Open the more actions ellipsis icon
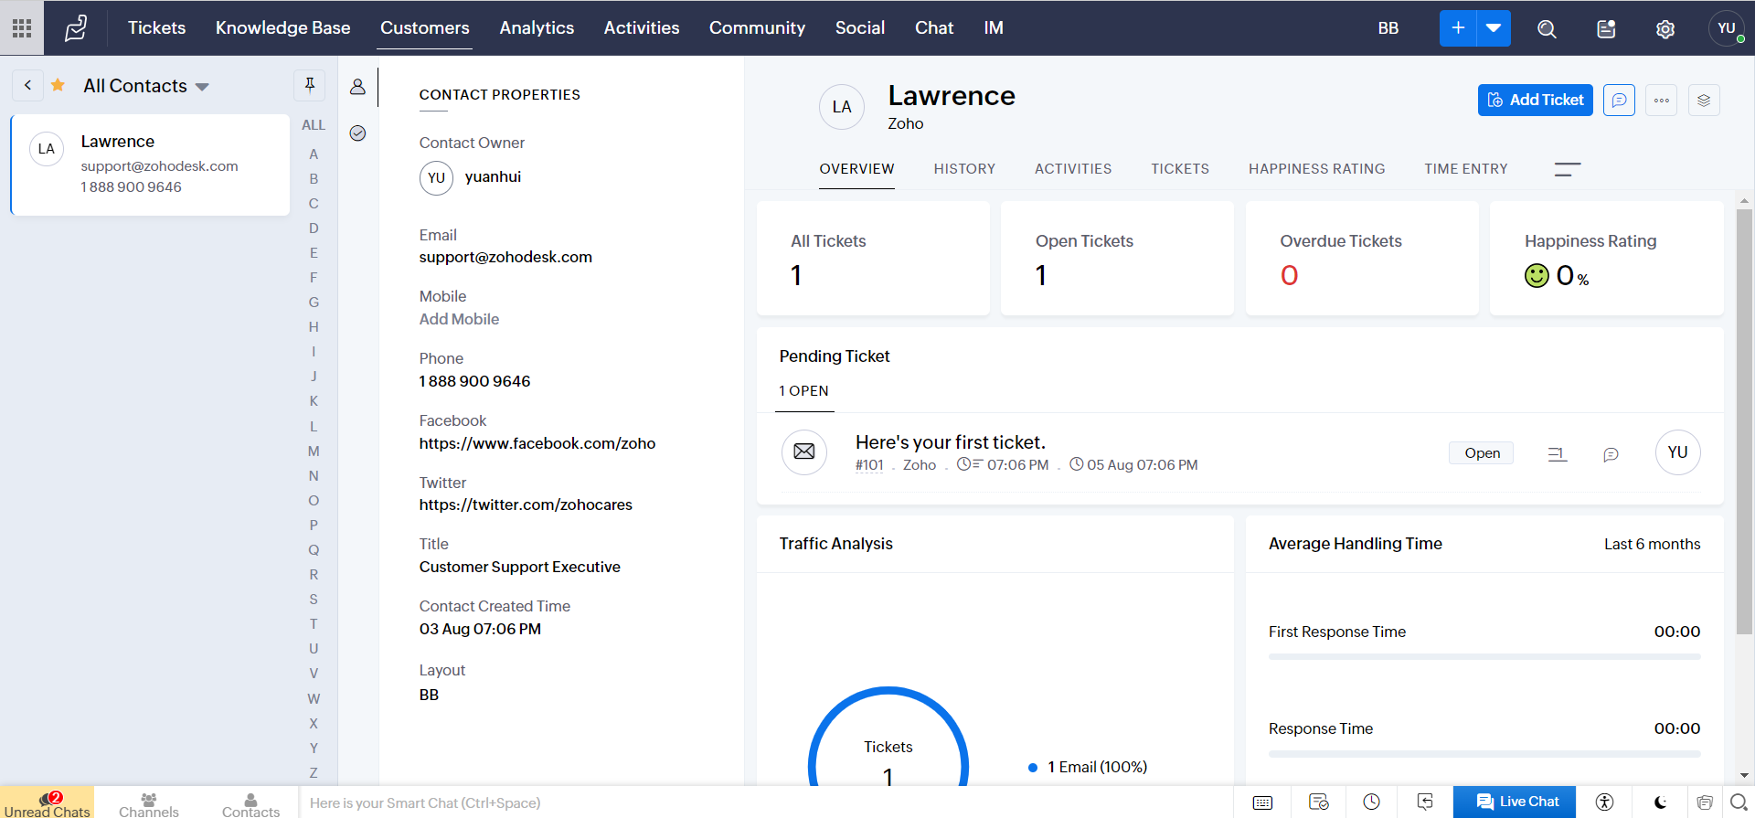 (x=1661, y=100)
